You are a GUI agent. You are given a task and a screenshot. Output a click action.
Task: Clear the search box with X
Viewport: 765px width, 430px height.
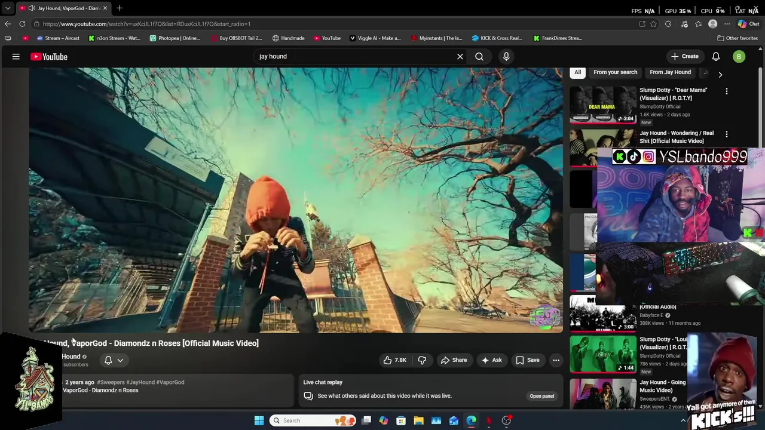coord(460,57)
